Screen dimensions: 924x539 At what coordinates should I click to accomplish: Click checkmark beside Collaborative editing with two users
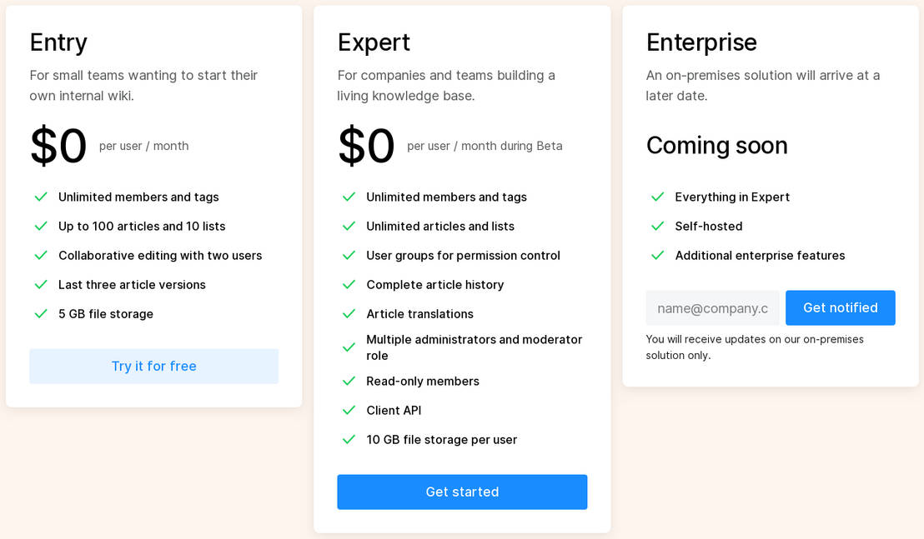pos(40,256)
